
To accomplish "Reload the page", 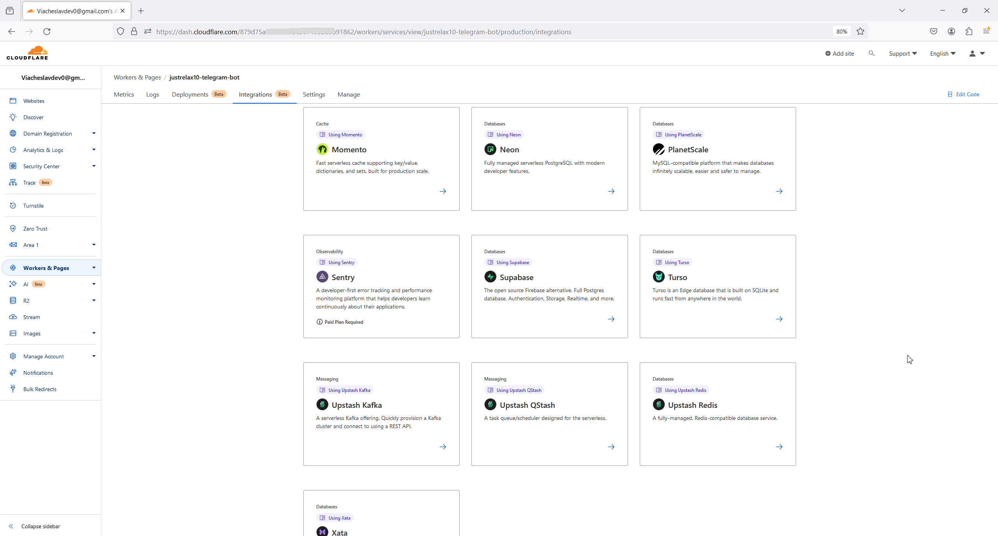I will 47,32.
